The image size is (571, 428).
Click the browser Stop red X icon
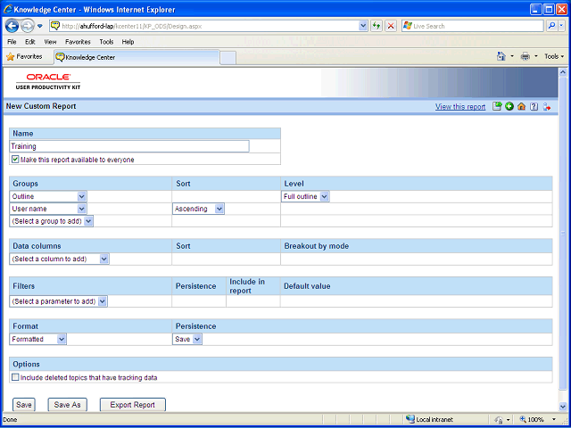tap(391, 26)
